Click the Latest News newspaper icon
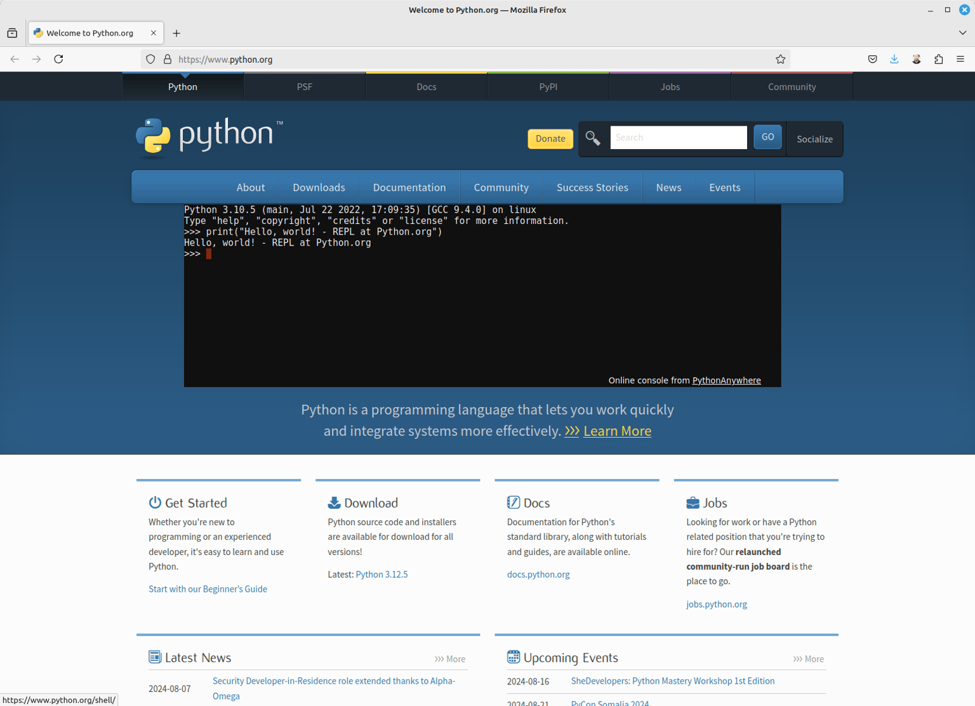 tap(155, 657)
